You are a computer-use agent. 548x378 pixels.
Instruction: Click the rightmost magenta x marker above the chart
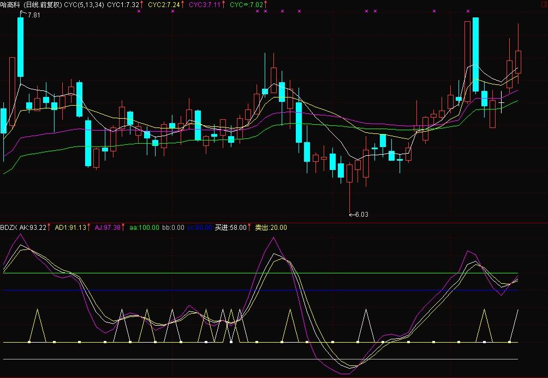click(x=468, y=11)
